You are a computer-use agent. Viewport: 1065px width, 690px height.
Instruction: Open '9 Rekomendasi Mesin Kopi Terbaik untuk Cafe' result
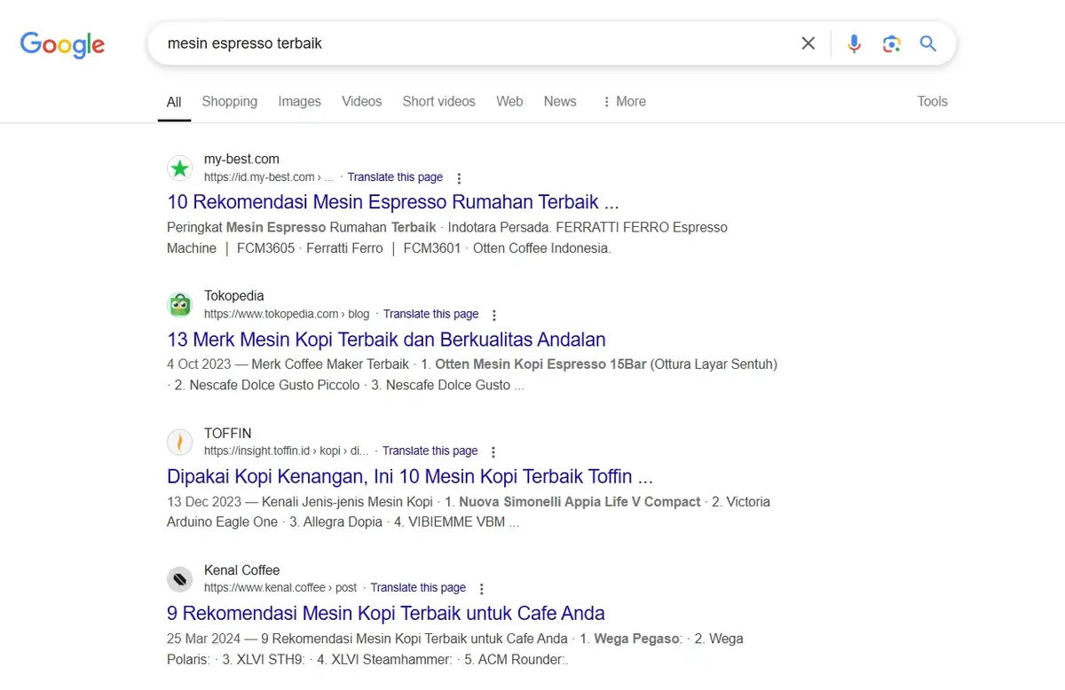(386, 614)
